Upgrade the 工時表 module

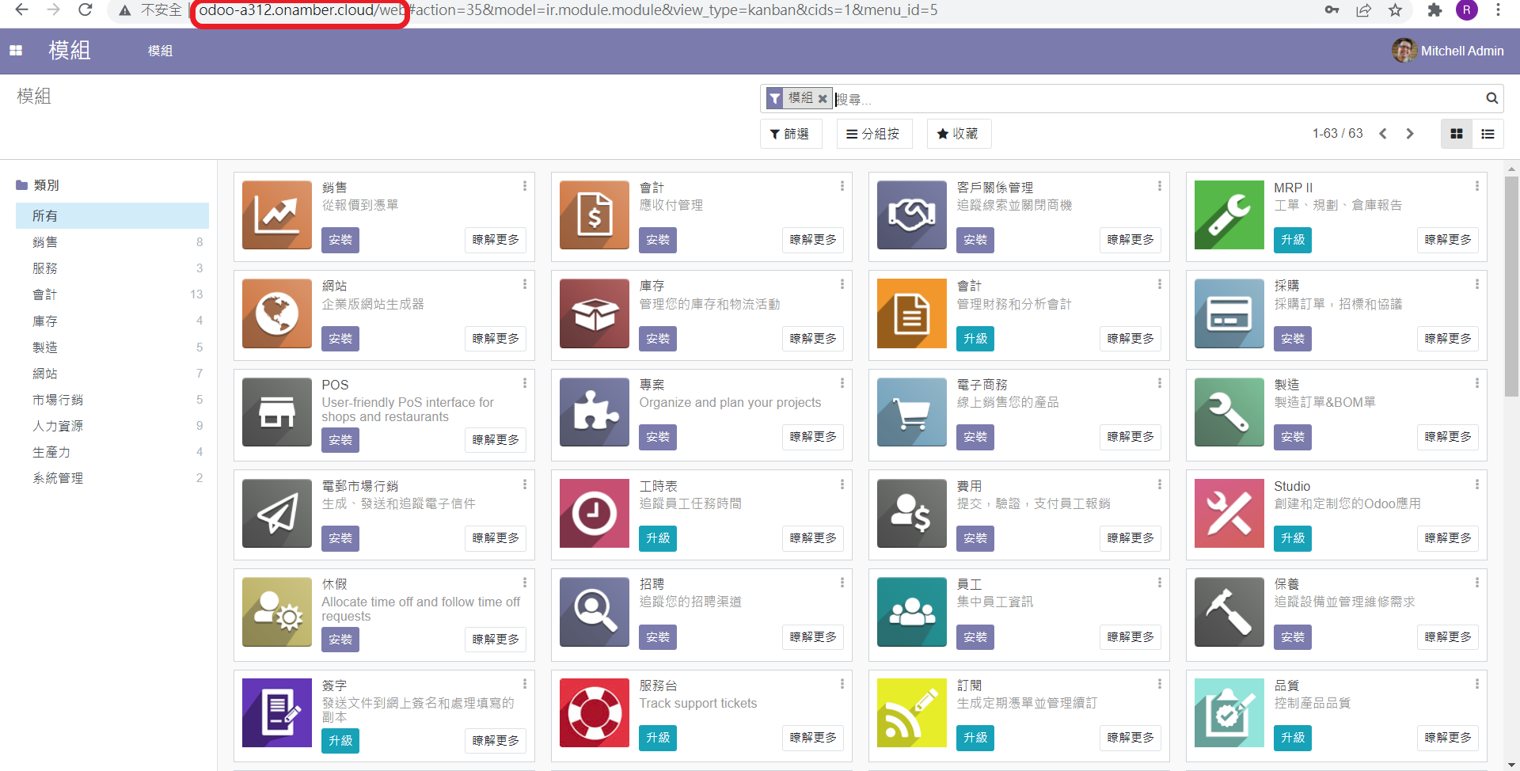point(658,538)
